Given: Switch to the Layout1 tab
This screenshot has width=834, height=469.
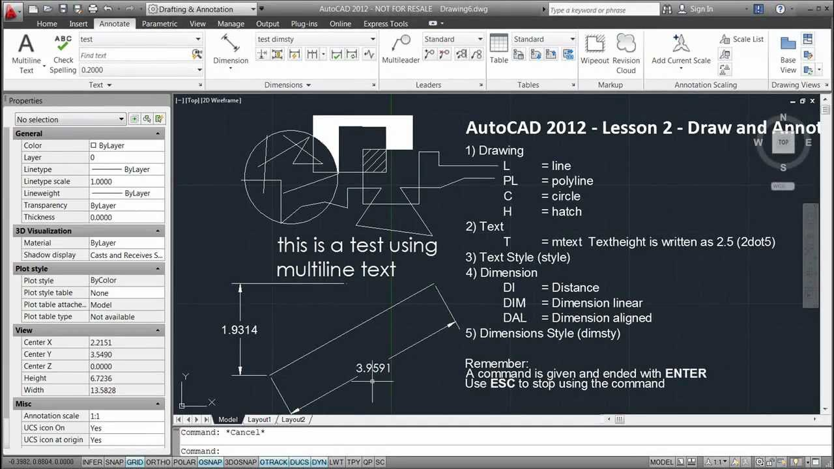Looking at the screenshot, I should pos(259,419).
